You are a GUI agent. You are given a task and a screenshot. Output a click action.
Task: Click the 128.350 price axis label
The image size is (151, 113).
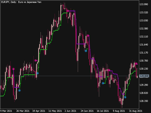(144, 101)
